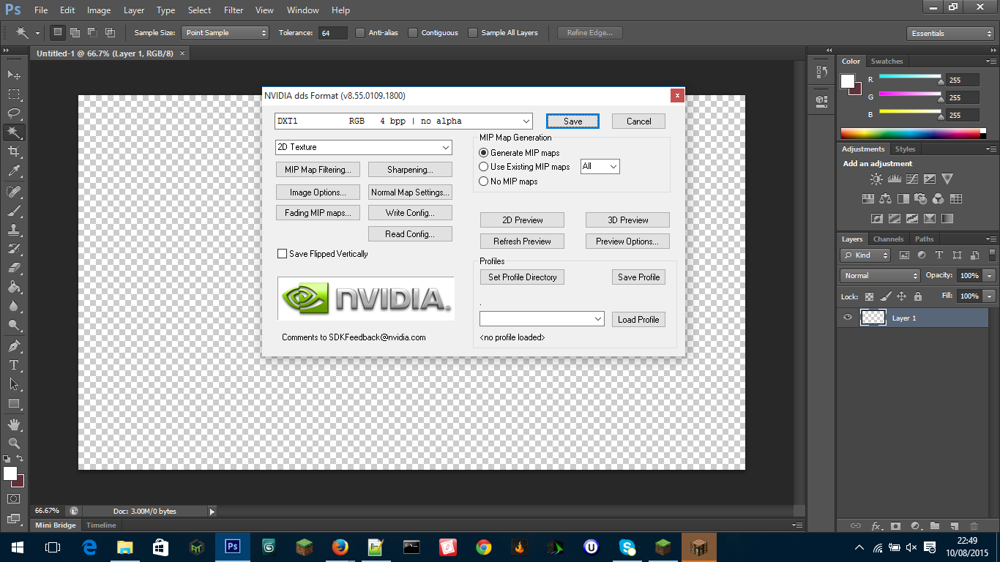Add an Invert adjustment
The image size is (1000, 562).
tap(877, 218)
